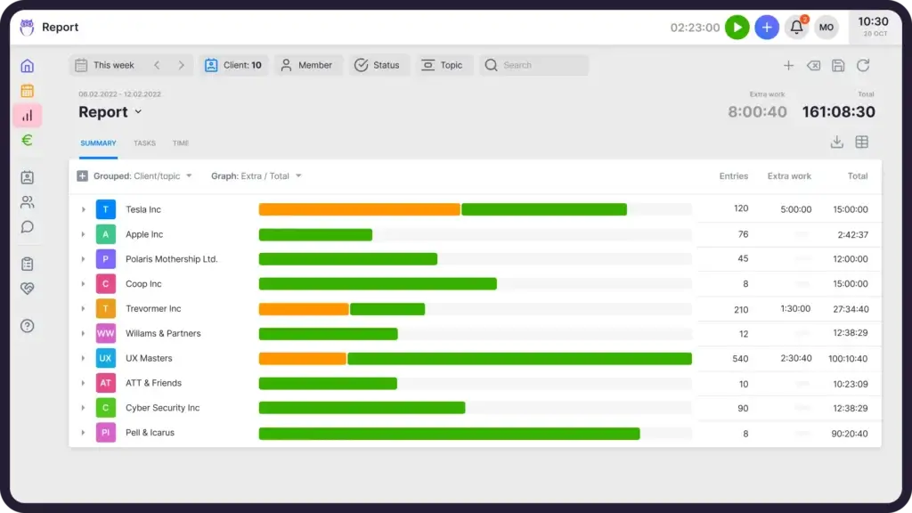Click the Cyber Security Inc client name
The width and height of the screenshot is (912, 513).
click(x=162, y=408)
